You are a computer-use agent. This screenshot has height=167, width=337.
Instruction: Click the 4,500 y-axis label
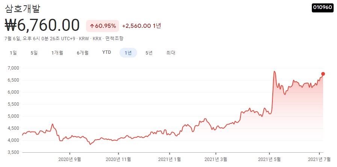click(x=13, y=129)
